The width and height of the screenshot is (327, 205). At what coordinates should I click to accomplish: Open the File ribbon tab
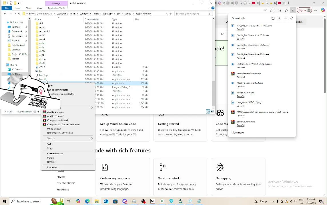tap(7, 8)
